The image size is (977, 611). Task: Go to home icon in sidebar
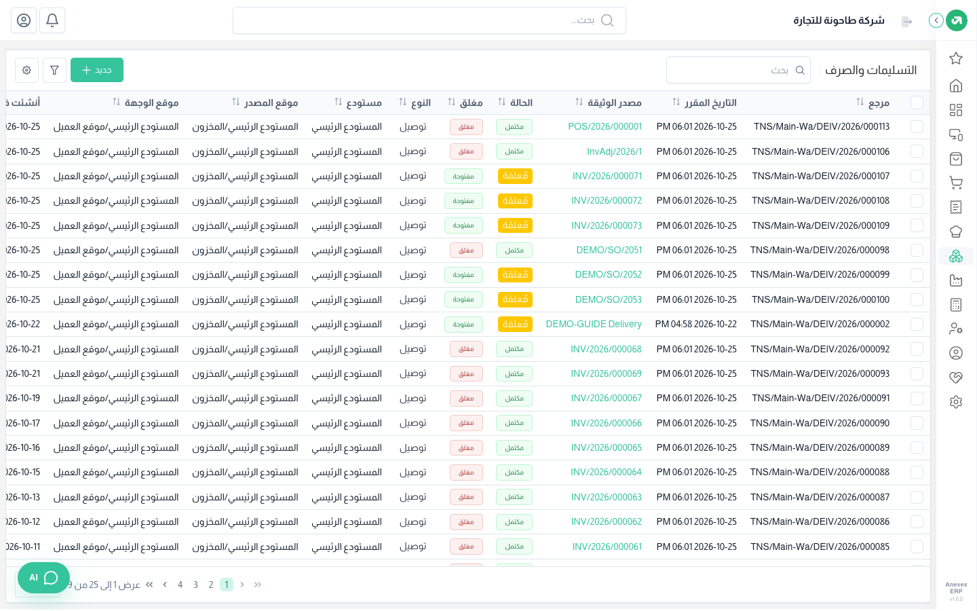coord(956,86)
